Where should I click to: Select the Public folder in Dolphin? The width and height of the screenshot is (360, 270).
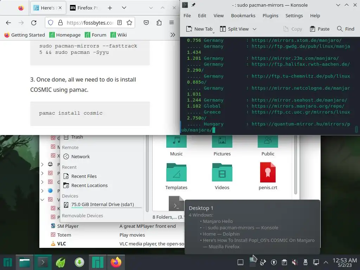point(268,146)
